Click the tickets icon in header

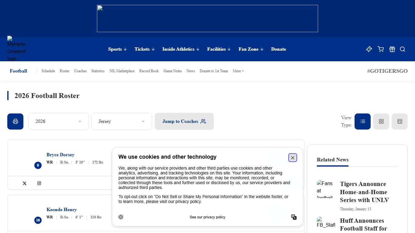[x=369, y=49]
